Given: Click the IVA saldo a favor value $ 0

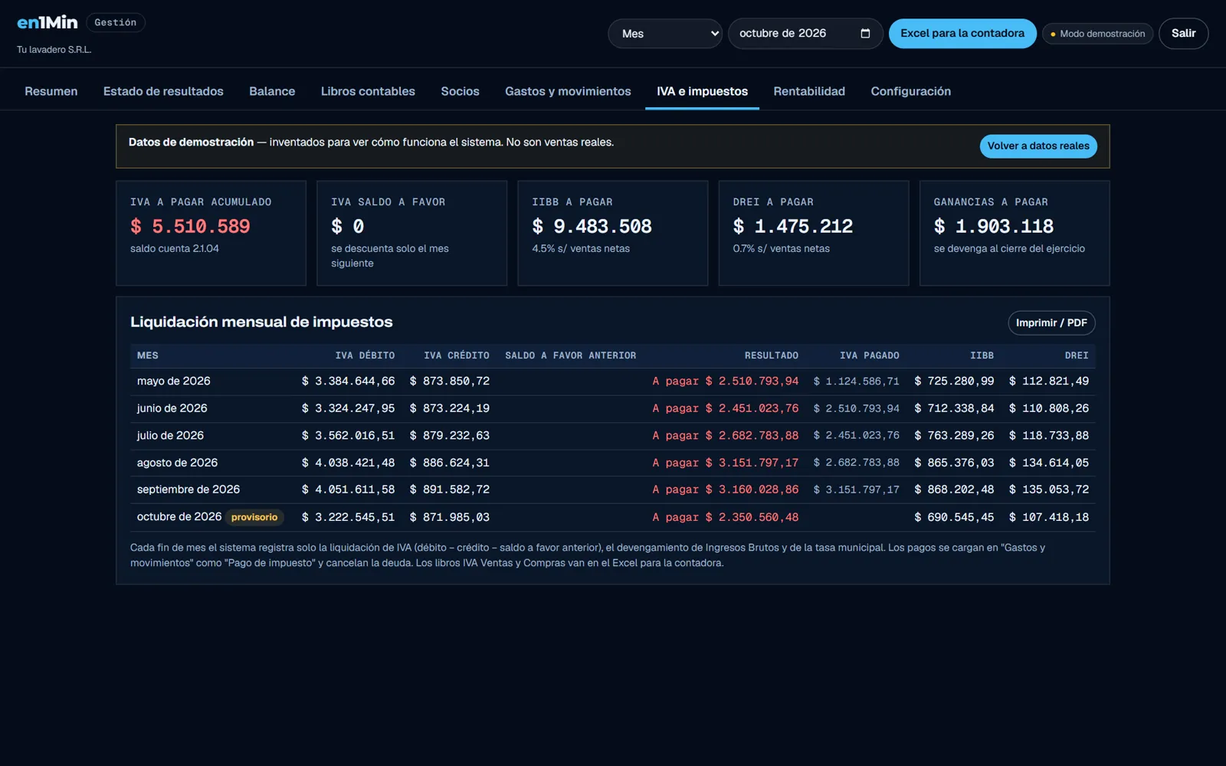Looking at the screenshot, I should click(x=348, y=227).
